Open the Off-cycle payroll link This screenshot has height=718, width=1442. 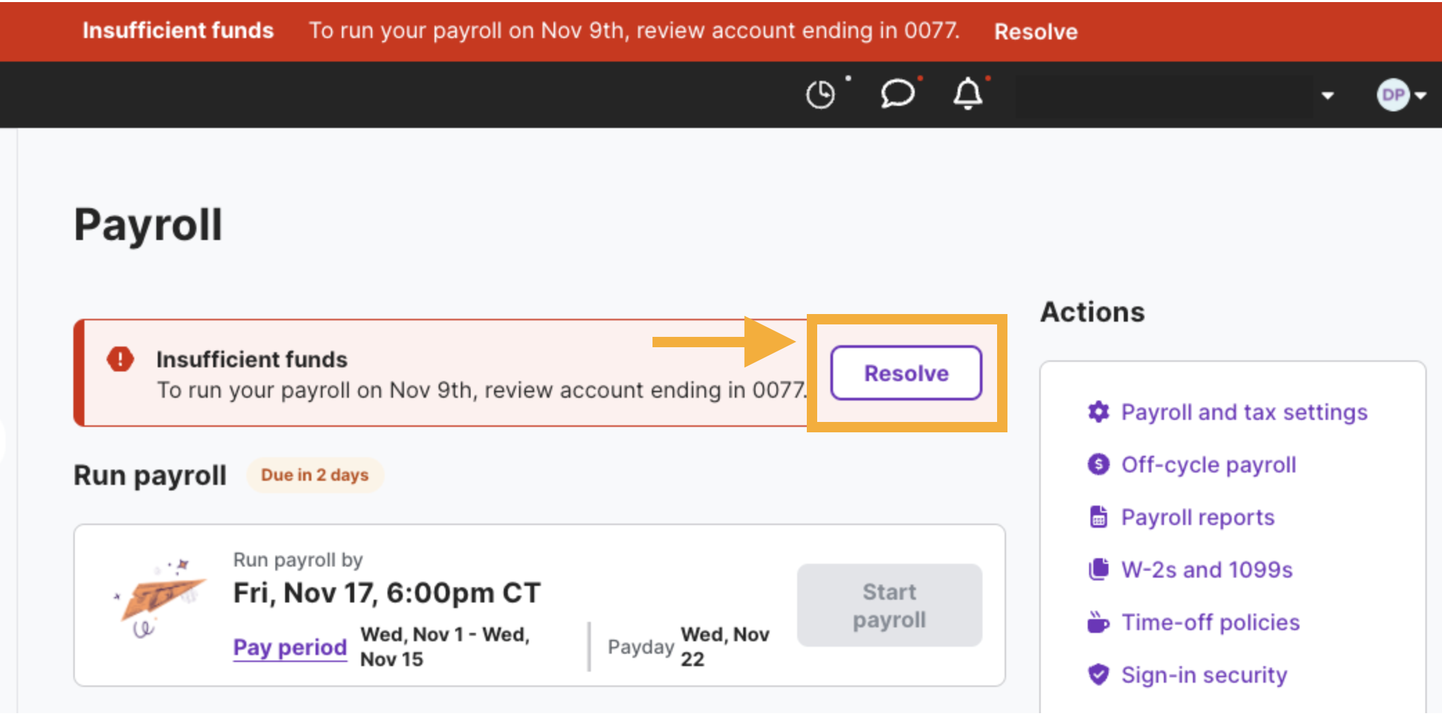click(1209, 465)
